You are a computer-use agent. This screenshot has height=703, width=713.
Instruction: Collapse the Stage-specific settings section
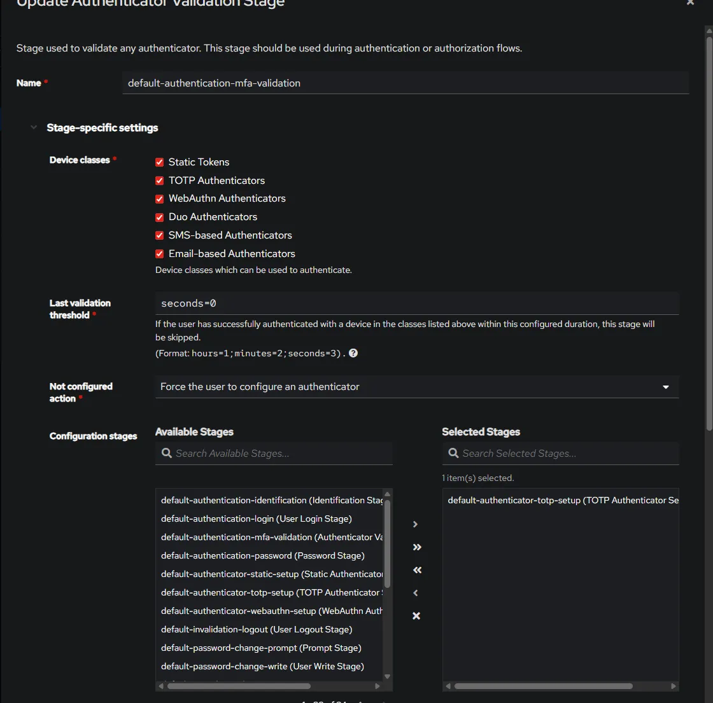tap(34, 128)
